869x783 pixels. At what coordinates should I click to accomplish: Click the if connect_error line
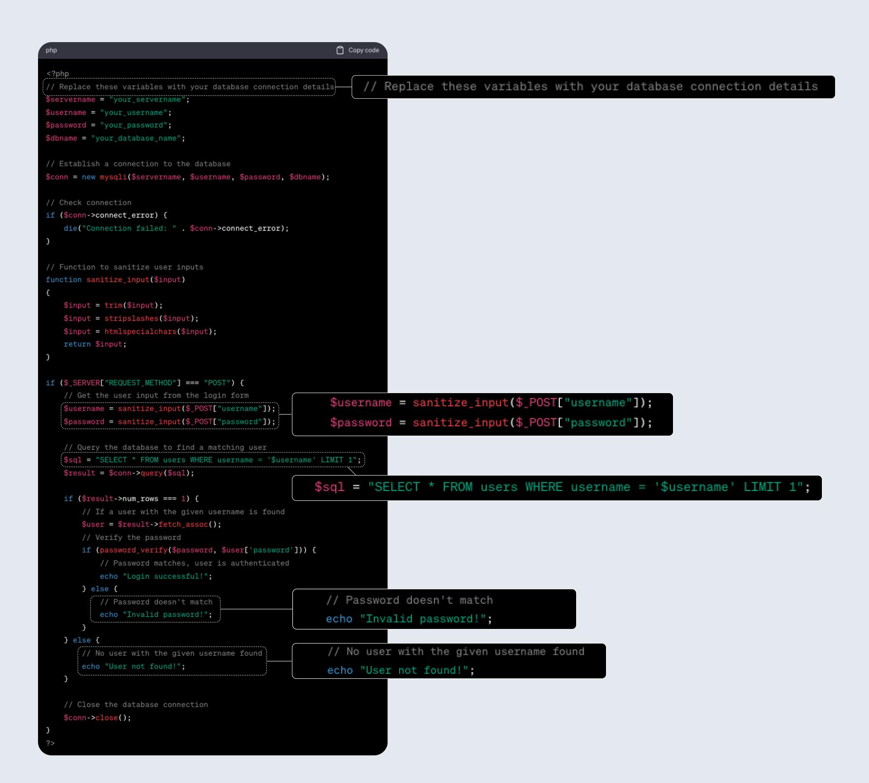106,215
